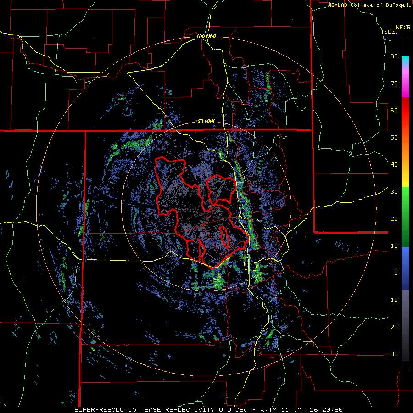
Task: Click the [dBZ] units label
Action: 390,32
